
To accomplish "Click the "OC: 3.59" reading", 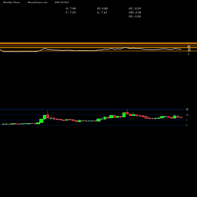I will tap(135, 8).
